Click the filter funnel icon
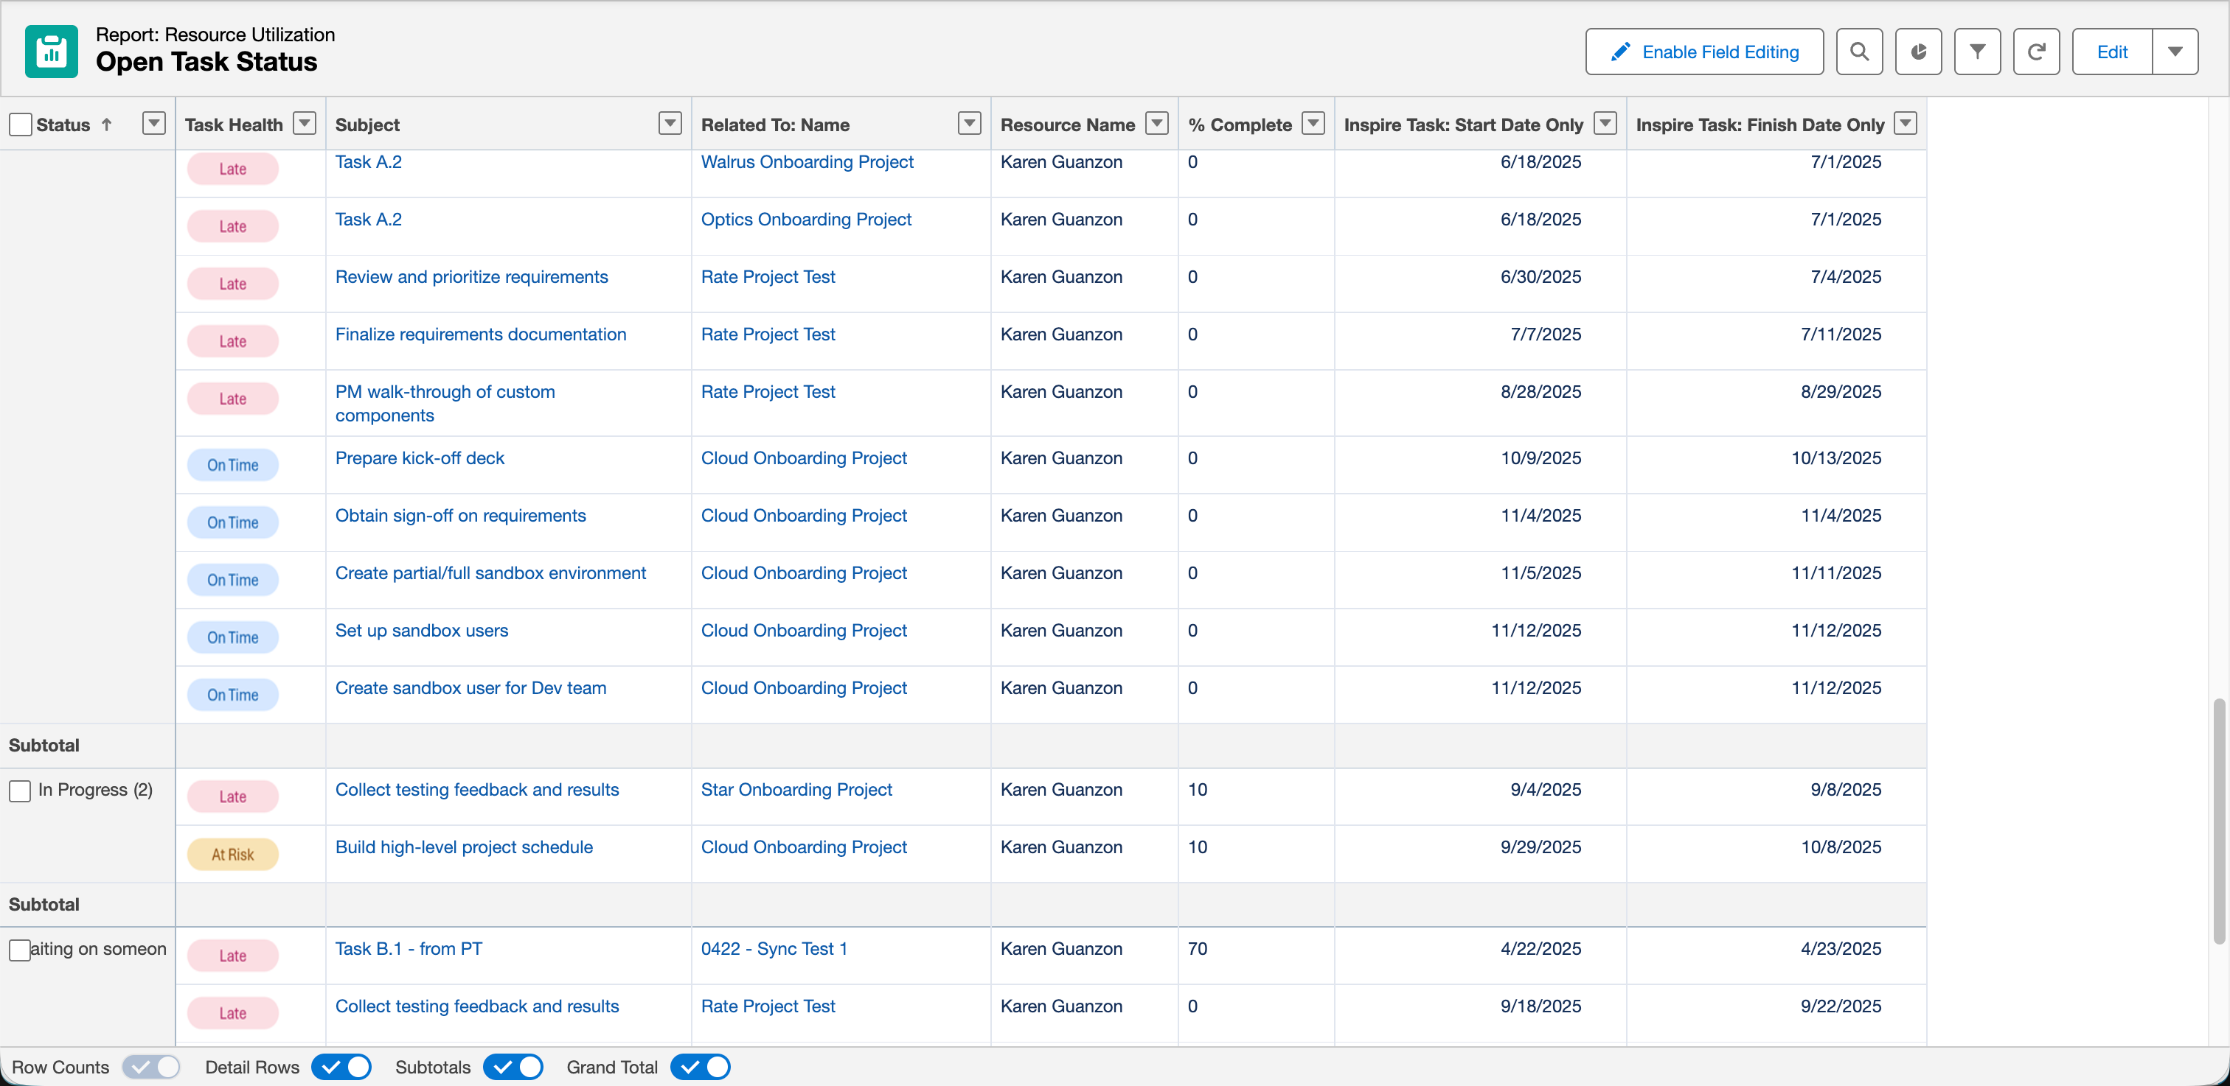The width and height of the screenshot is (2230, 1086). point(1976,52)
